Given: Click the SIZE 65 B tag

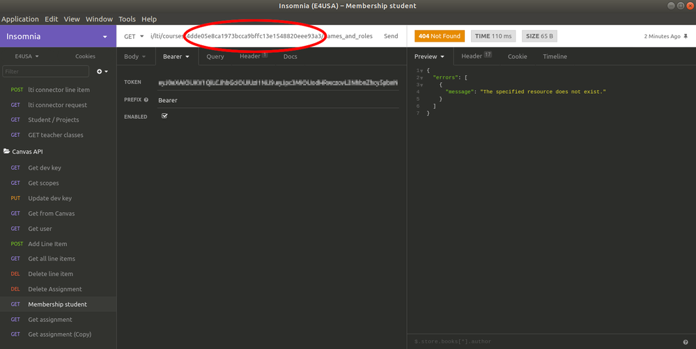Looking at the screenshot, I should [539, 36].
